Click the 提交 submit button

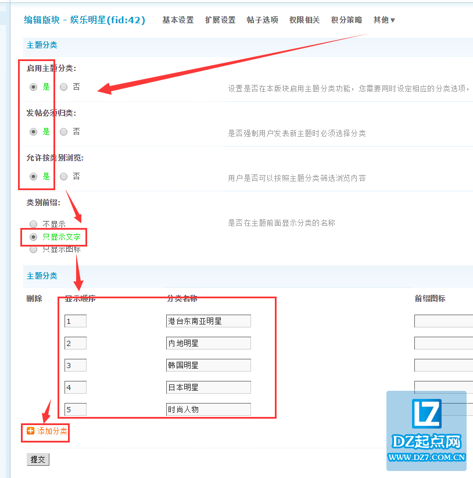38,459
